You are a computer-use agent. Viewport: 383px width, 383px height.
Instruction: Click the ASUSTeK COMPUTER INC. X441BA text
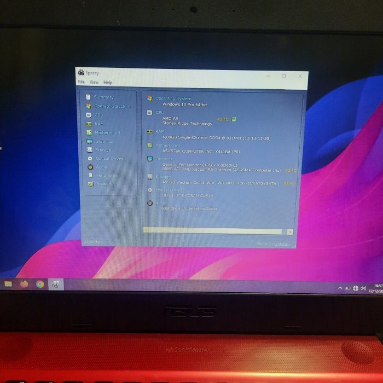click(201, 152)
